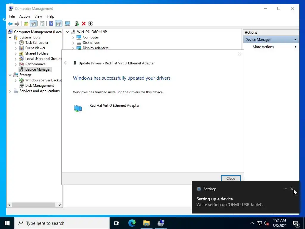Expand the Windows Server Backup node
305x229 pixels.
(x=16, y=80)
